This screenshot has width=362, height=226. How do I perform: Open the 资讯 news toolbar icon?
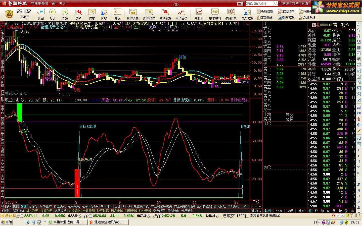click(x=117, y=14)
